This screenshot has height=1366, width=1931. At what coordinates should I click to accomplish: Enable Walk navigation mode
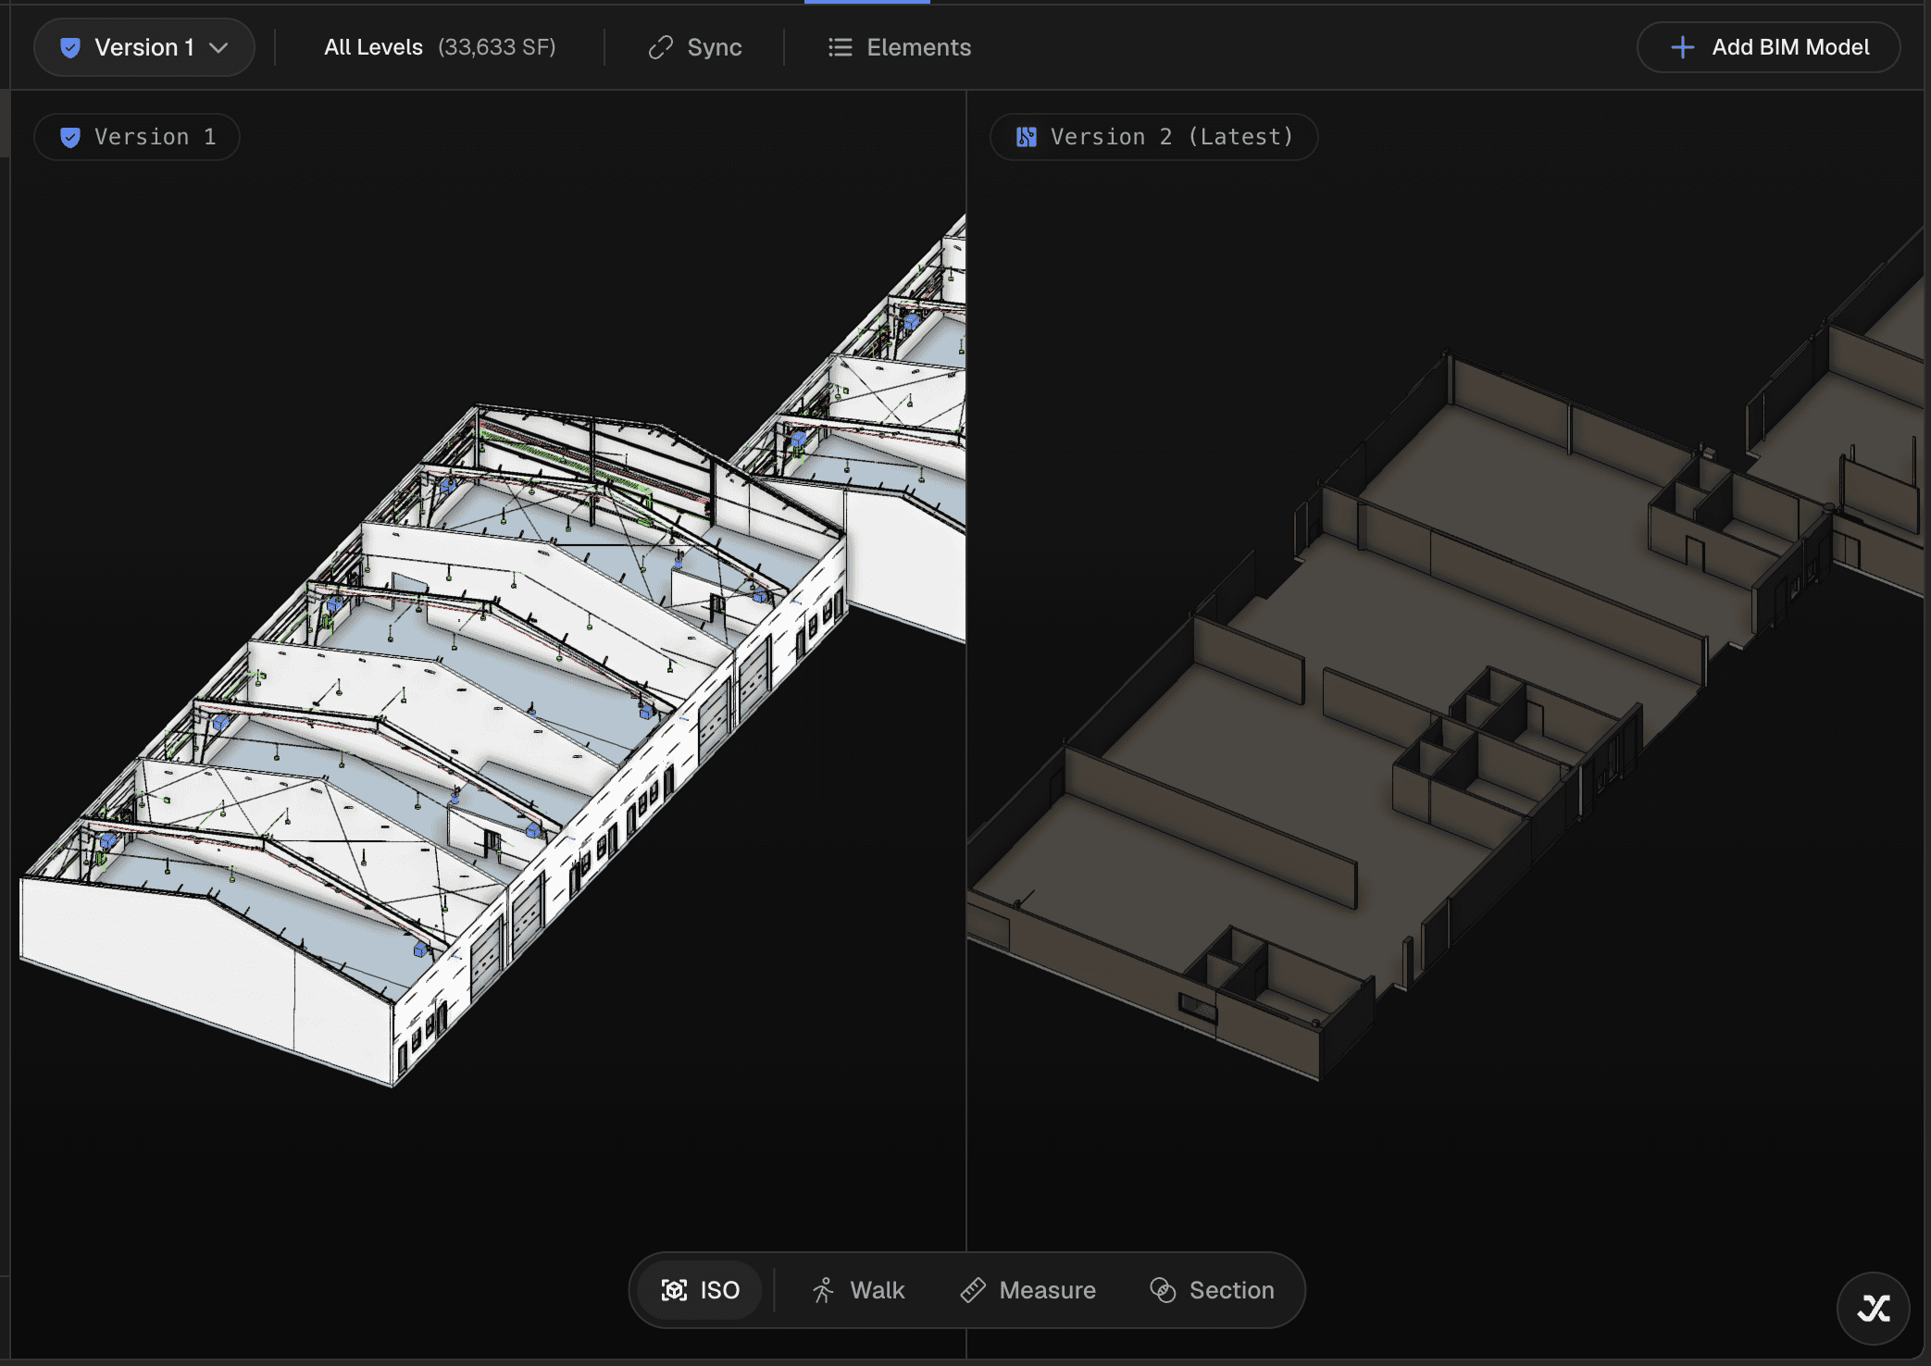coord(877,1290)
